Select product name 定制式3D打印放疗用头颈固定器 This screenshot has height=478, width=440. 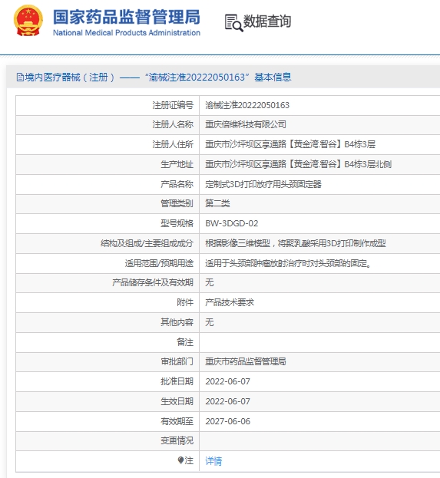(263, 184)
